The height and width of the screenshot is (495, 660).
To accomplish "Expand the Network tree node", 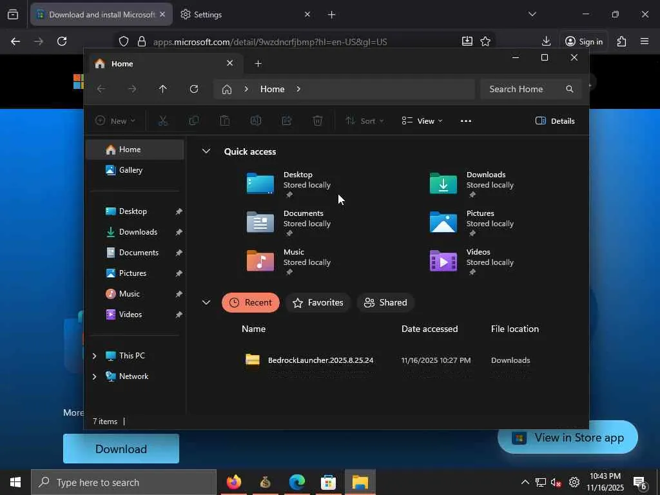I will (94, 376).
